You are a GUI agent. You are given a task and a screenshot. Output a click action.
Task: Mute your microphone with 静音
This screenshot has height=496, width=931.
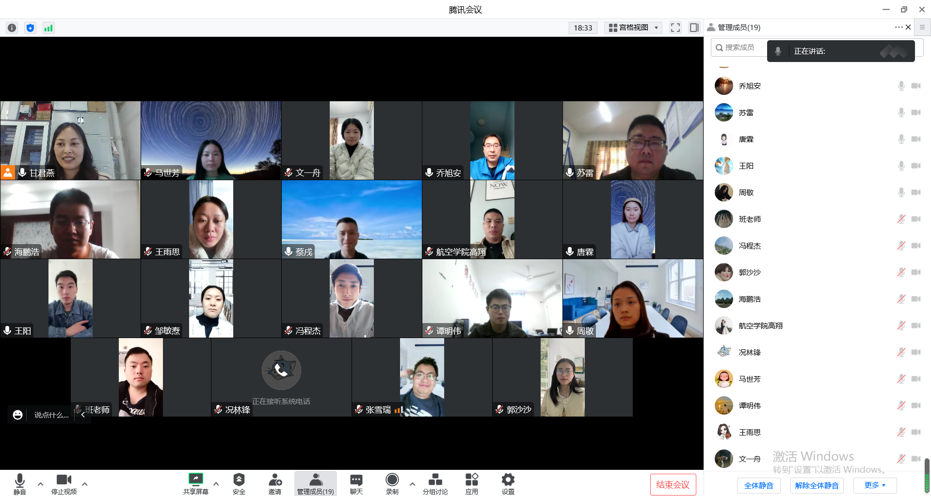tap(20, 483)
